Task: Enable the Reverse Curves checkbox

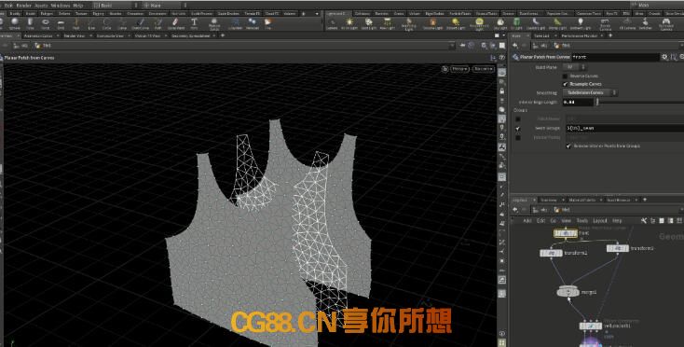Action: point(566,76)
